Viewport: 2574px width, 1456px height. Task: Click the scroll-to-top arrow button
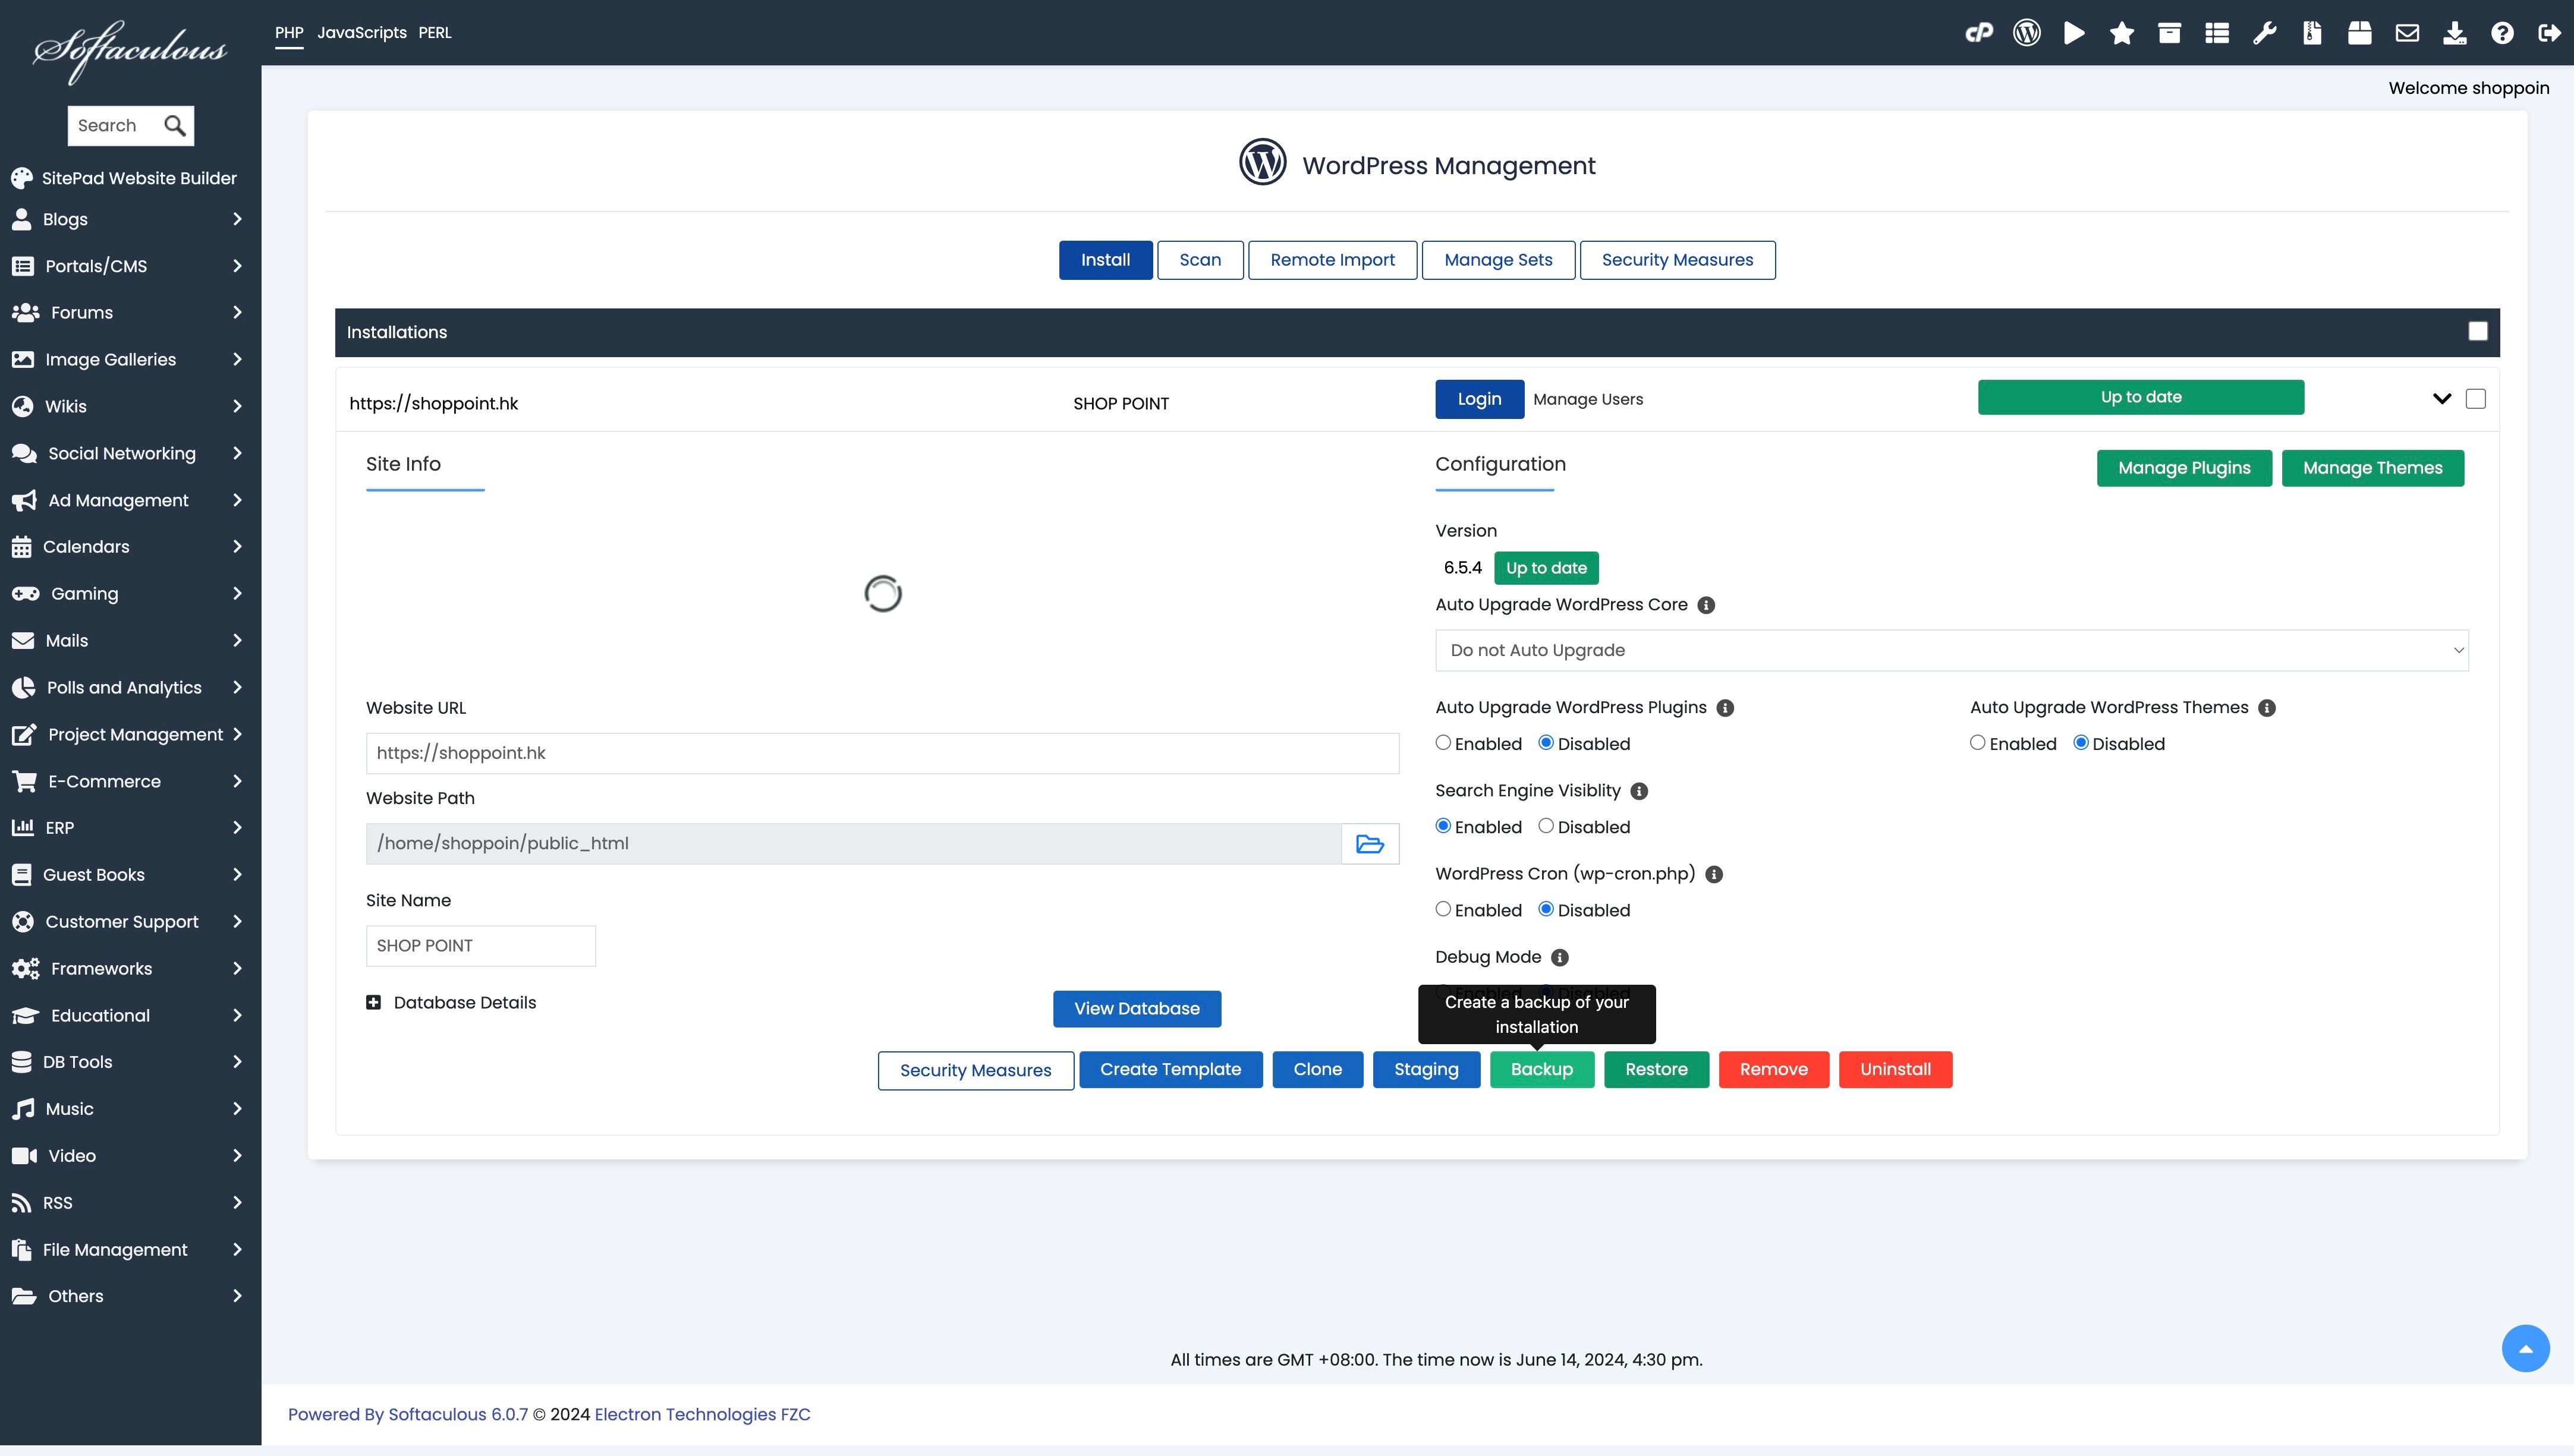click(2525, 1349)
